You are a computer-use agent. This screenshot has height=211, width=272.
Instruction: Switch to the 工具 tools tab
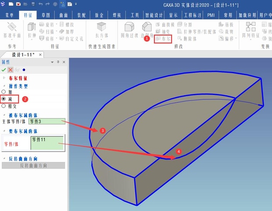(135, 15)
